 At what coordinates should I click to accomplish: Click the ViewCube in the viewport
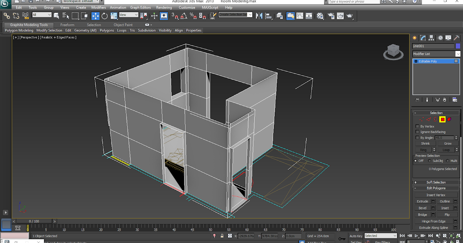pos(393,51)
